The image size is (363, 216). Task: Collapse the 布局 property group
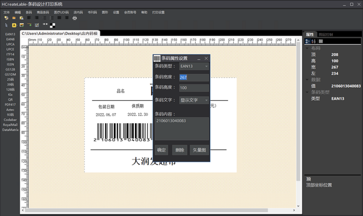(307, 48)
